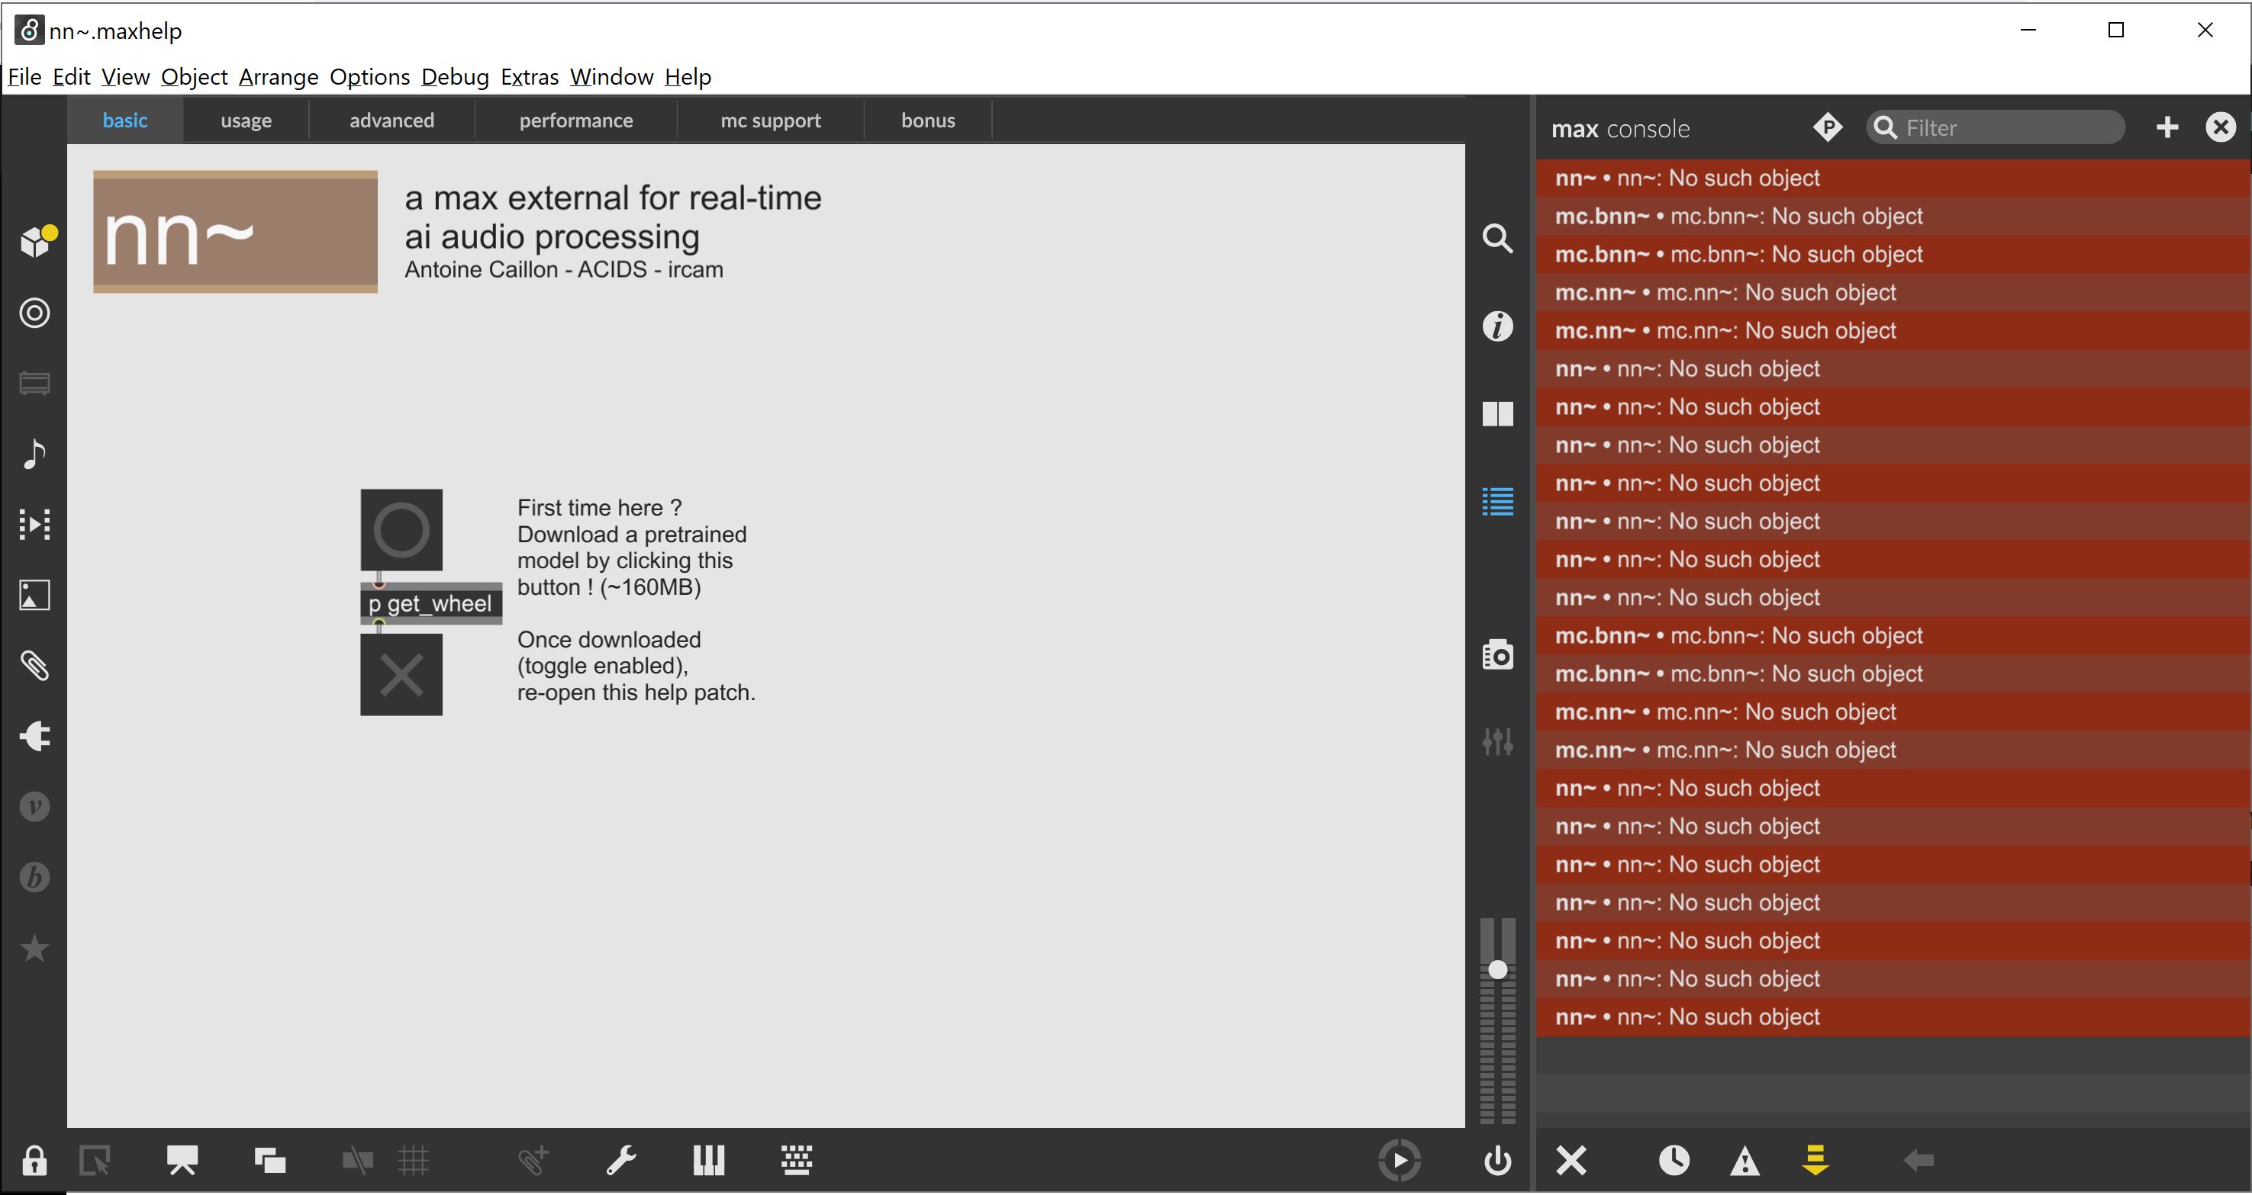Open the Options menu
Viewport: 2252px width, 1195px height.
(x=370, y=77)
